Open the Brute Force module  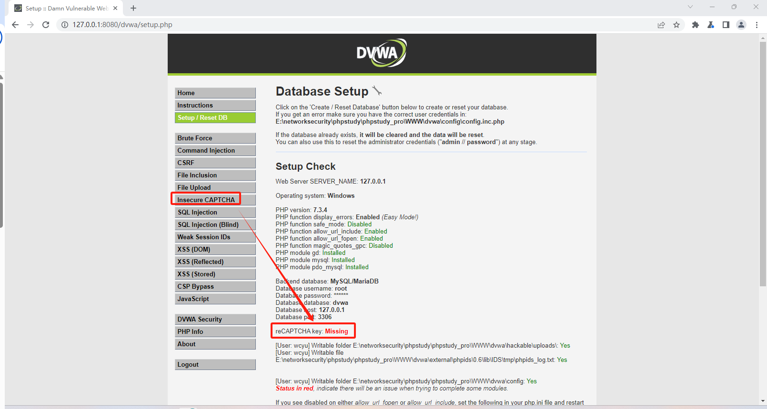click(x=215, y=138)
